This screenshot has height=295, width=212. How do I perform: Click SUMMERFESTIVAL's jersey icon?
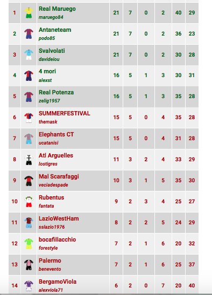tap(29, 118)
